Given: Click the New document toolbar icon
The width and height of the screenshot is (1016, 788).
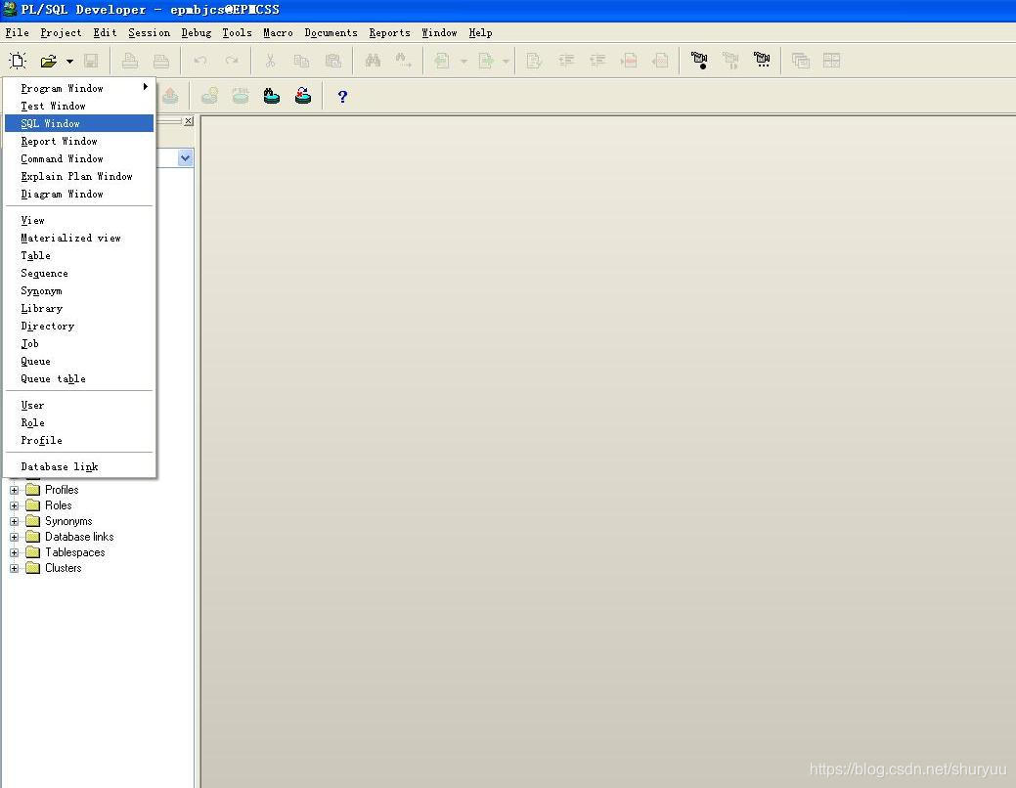Looking at the screenshot, I should (x=18, y=61).
